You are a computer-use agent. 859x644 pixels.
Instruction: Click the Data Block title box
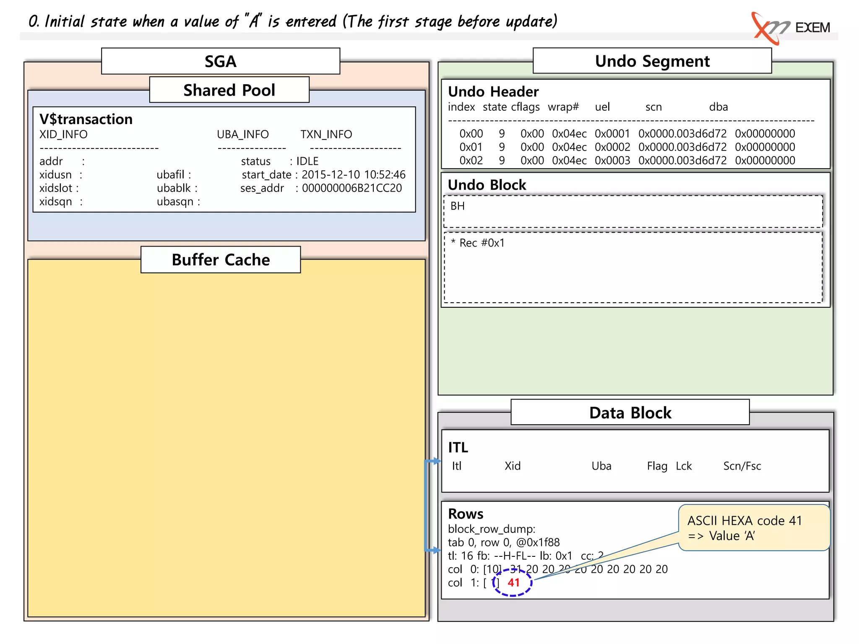tap(630, 413)
